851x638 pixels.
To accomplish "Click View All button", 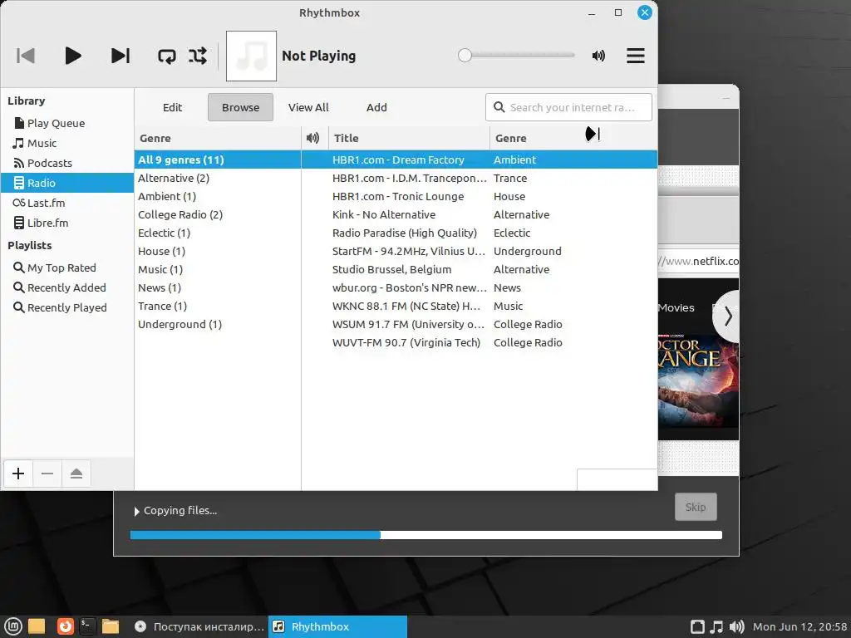I will click(308, 107).
